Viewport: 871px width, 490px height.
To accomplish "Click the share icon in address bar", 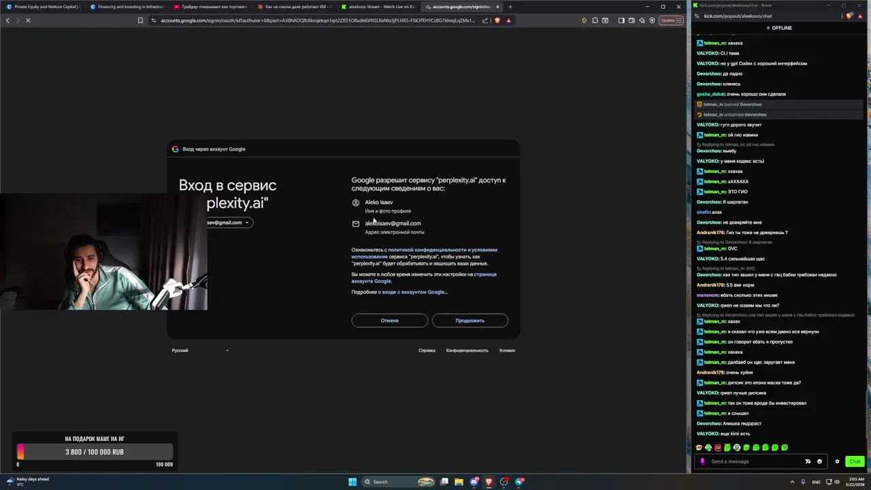I will [x=484, y=20].
